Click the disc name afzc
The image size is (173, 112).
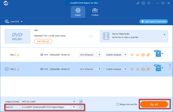click(x=36, y=30)
